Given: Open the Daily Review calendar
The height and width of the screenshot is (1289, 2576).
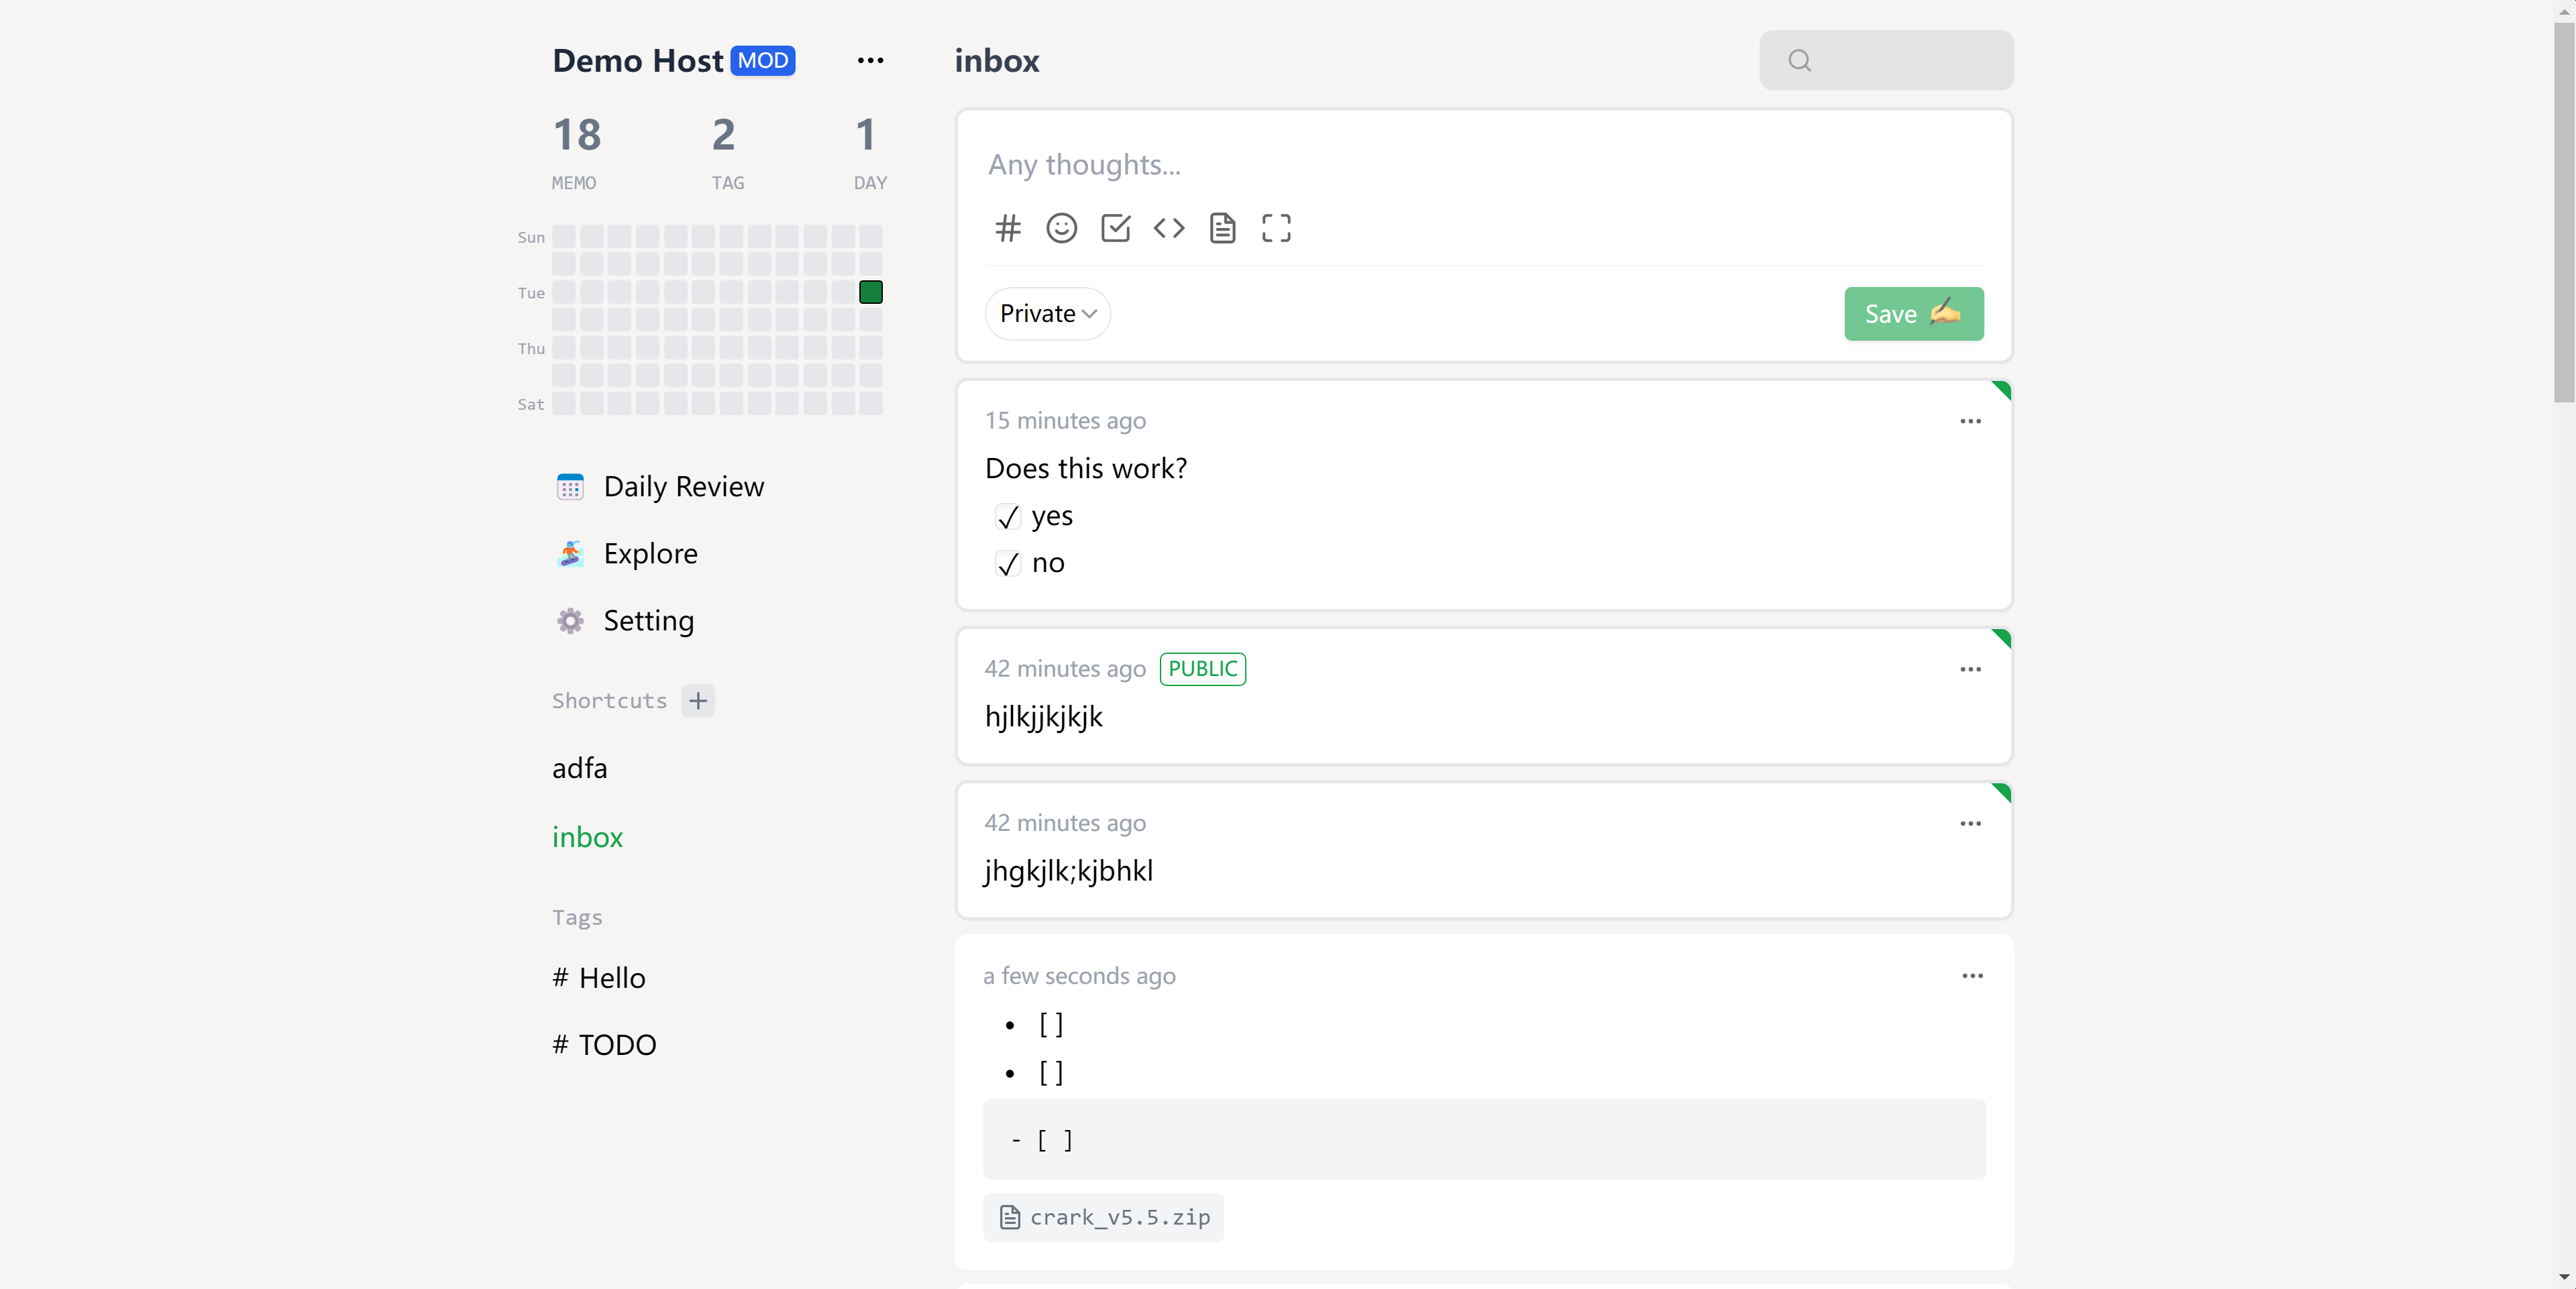Looking at the screenshot, I should [660, 487].
